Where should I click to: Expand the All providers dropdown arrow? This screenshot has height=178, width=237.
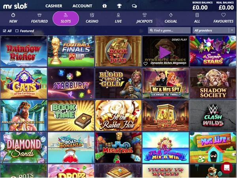232,30
